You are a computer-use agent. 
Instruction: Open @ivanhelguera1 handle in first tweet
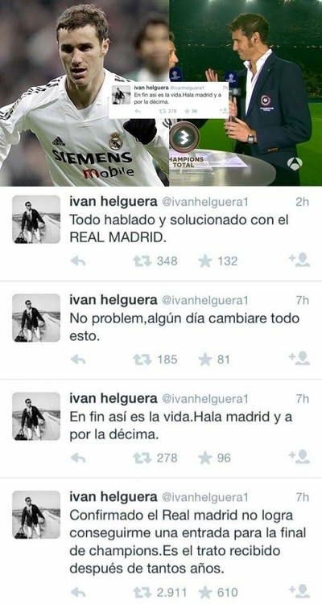point(204,202)
